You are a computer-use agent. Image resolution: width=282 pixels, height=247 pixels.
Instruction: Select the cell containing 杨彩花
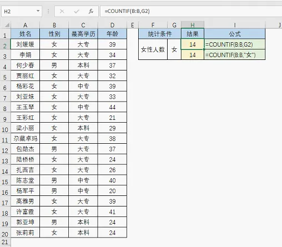[26, 86]
